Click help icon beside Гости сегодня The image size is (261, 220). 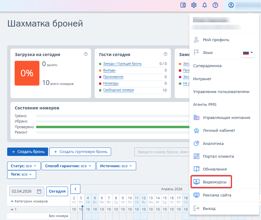pyautogui.click(x=165, y=54)
